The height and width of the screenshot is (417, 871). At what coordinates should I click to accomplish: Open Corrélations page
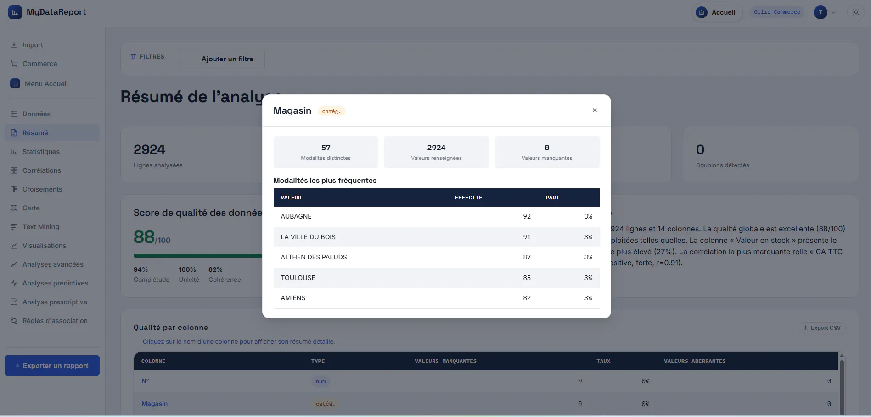coord(52,170)
